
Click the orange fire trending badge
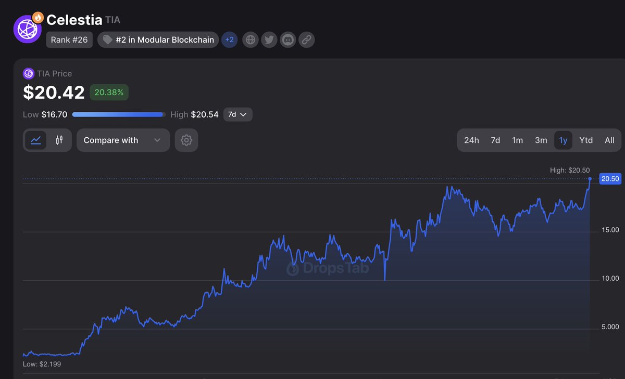[37, 17]
